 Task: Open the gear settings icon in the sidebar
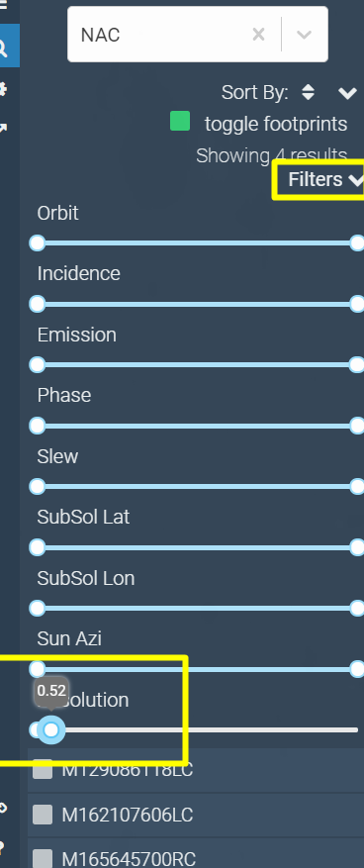(x=3, y=89)
